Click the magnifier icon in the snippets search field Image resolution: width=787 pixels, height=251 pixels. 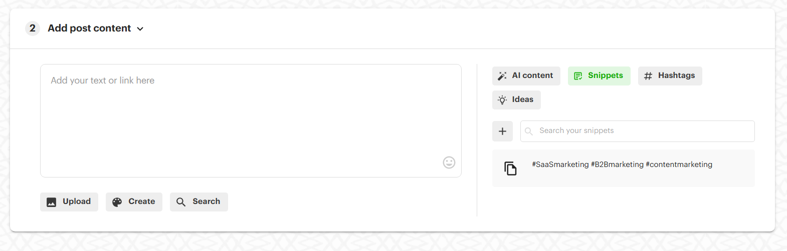[529, 131]
